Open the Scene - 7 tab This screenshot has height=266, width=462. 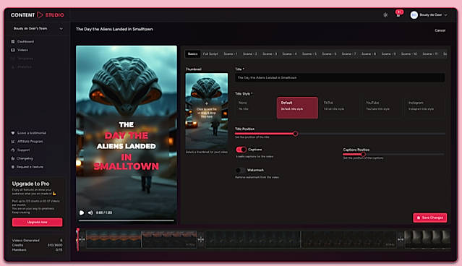coord(348,54)
